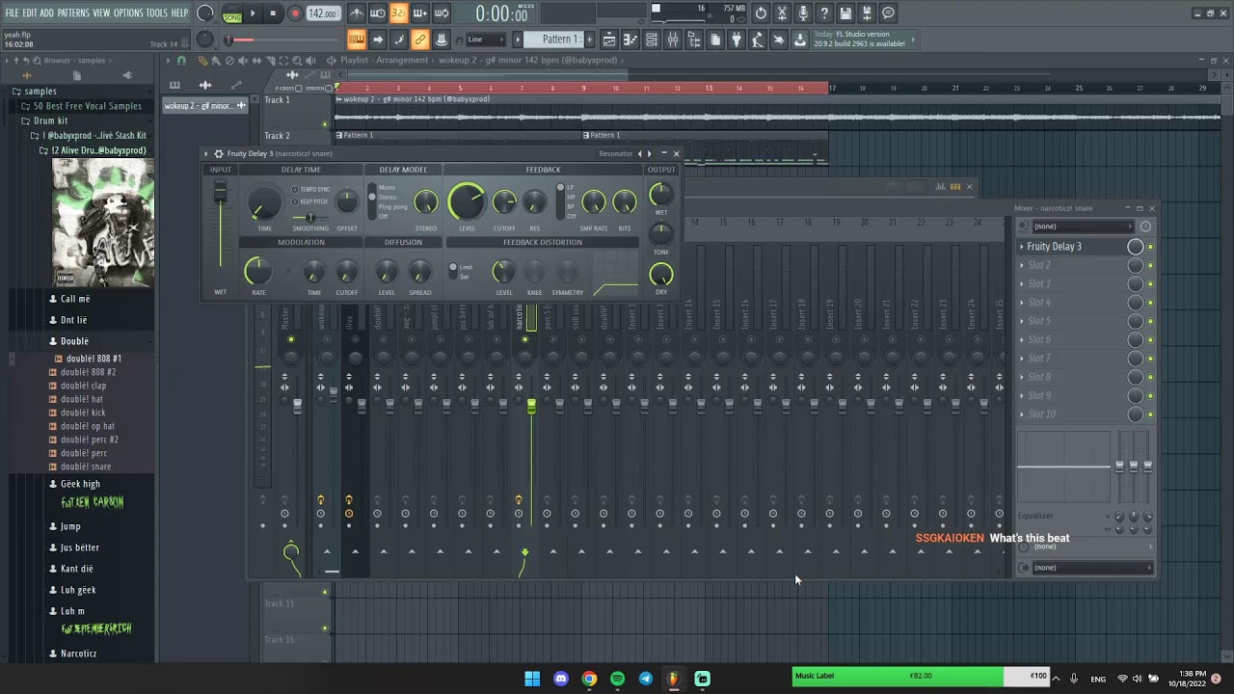Select Ping pong delay model
The height and width of the screenshot is (694, 1234).
click(x=392, y=206)
